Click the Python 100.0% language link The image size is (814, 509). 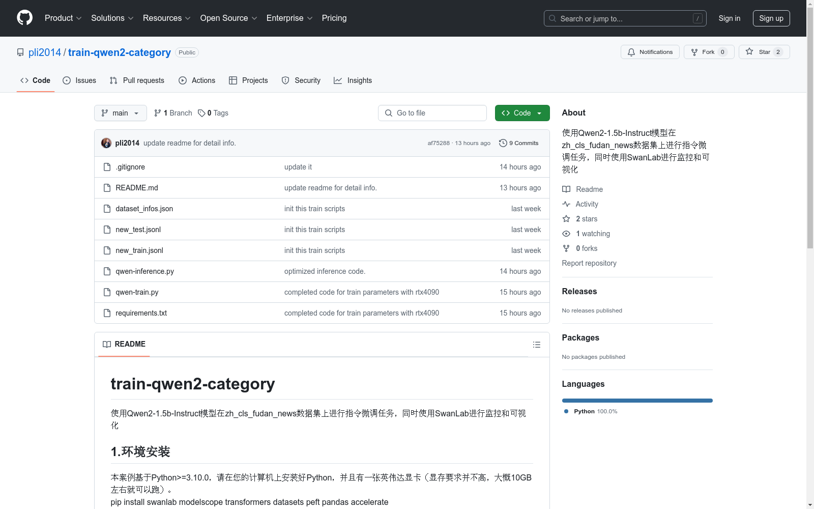(591, 411)
